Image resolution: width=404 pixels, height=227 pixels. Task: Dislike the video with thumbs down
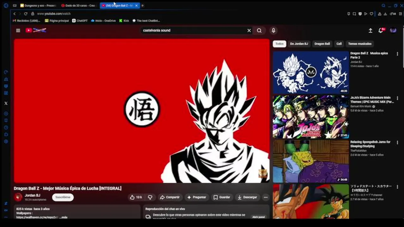150,197
